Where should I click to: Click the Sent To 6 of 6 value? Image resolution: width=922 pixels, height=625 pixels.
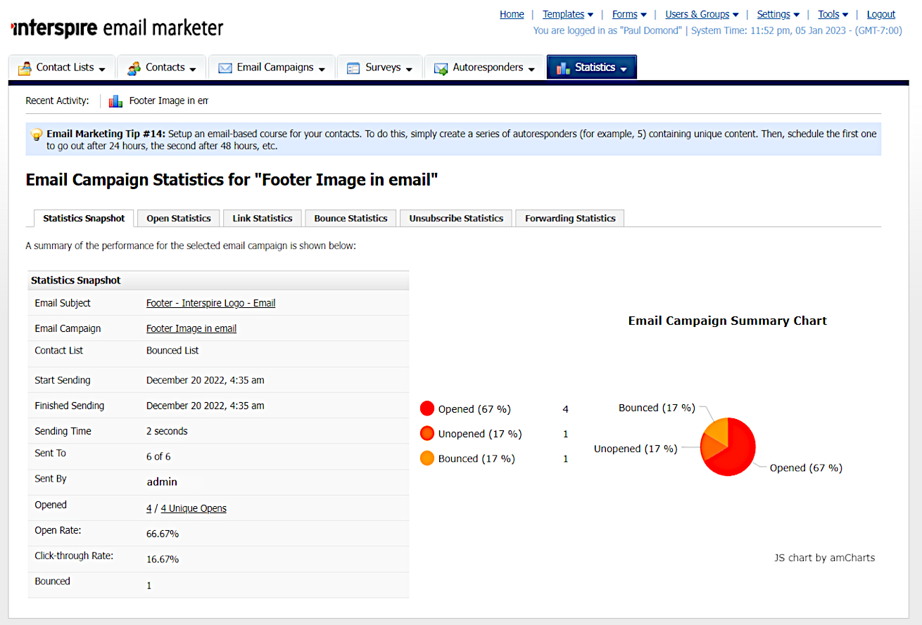click(158, 456)
